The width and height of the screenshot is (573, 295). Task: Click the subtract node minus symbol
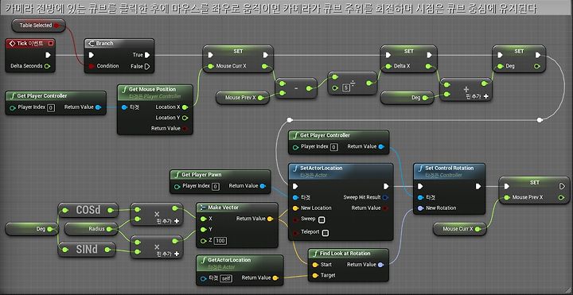pyautogui.click(x=296, y=88)
